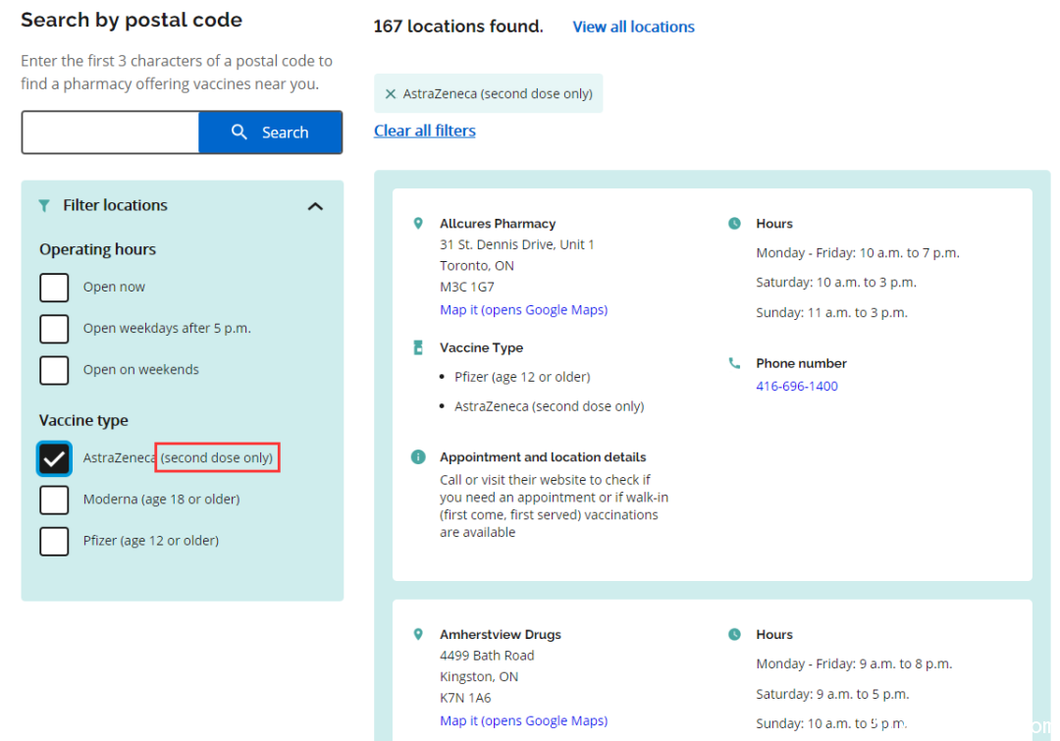Image resolution: width=1060 pixels, height=741 pixels.
Task: Open Allcures Pharmacy Map it link
Action: (523, 310)
